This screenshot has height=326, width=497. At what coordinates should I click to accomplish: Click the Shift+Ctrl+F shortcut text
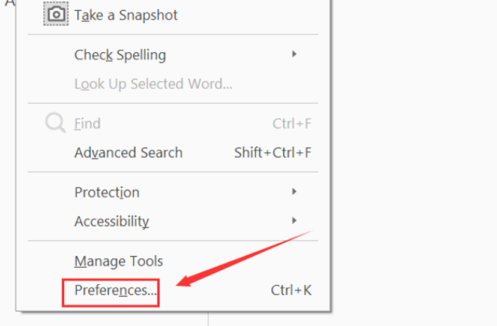tap(273, 153)
